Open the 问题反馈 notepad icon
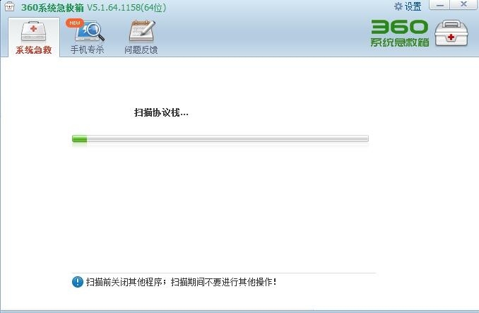Screen dimensions: 479x313 click(142, 30)
